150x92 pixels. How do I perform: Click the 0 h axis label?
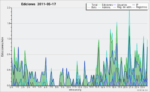pos(11,87)
